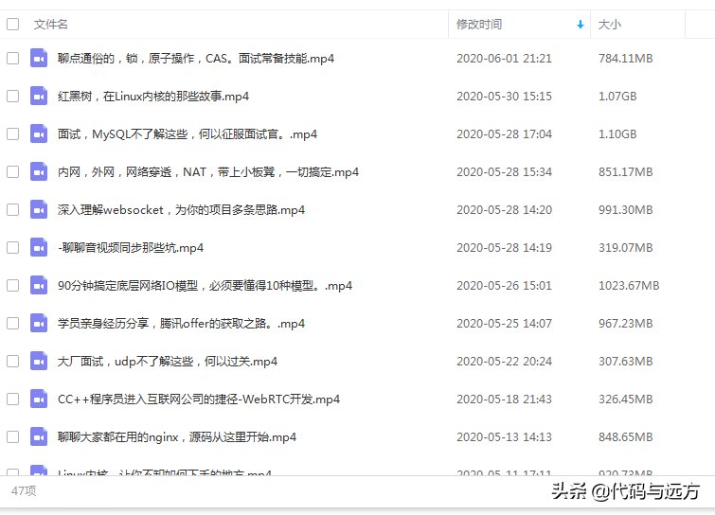Click the blue sort arrow on 修改时间

tap(580, 25)
